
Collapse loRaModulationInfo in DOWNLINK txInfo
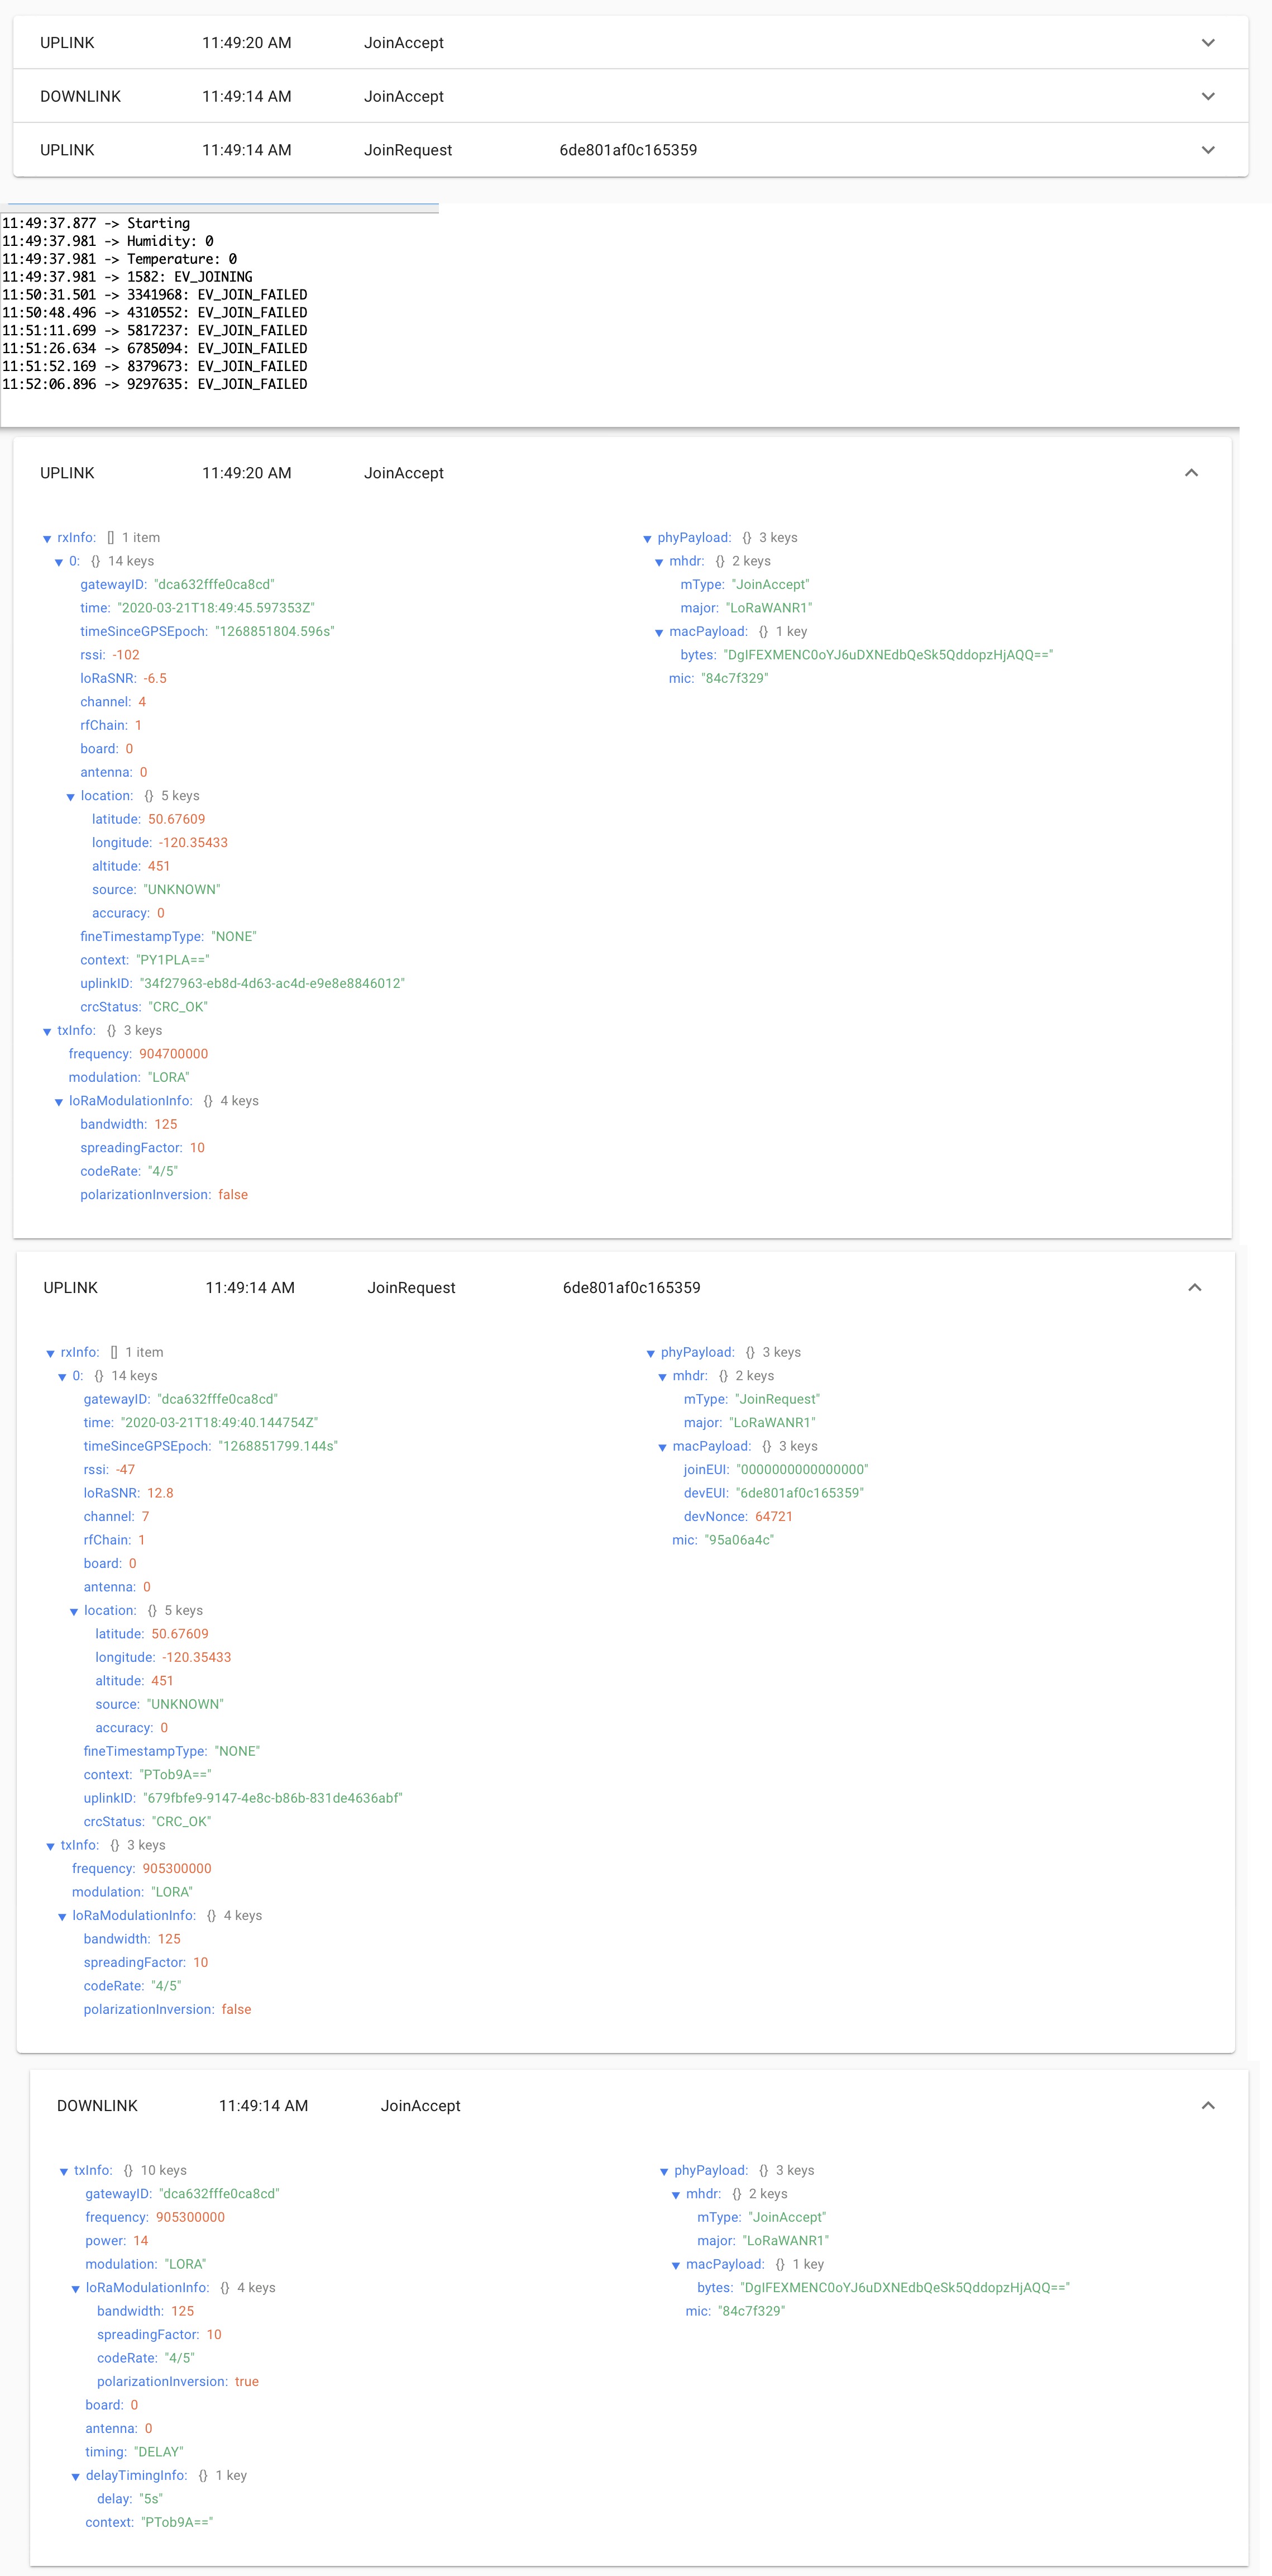pyautogui.click(x=76, y=2286)
